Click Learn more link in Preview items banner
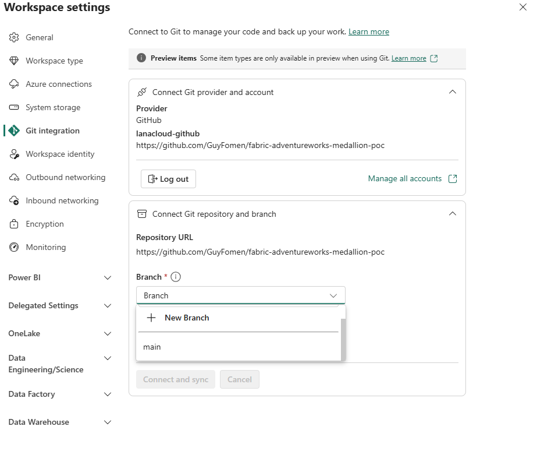Image resolution: width=537 pixels, height=458 pixels. pos(408,58)
